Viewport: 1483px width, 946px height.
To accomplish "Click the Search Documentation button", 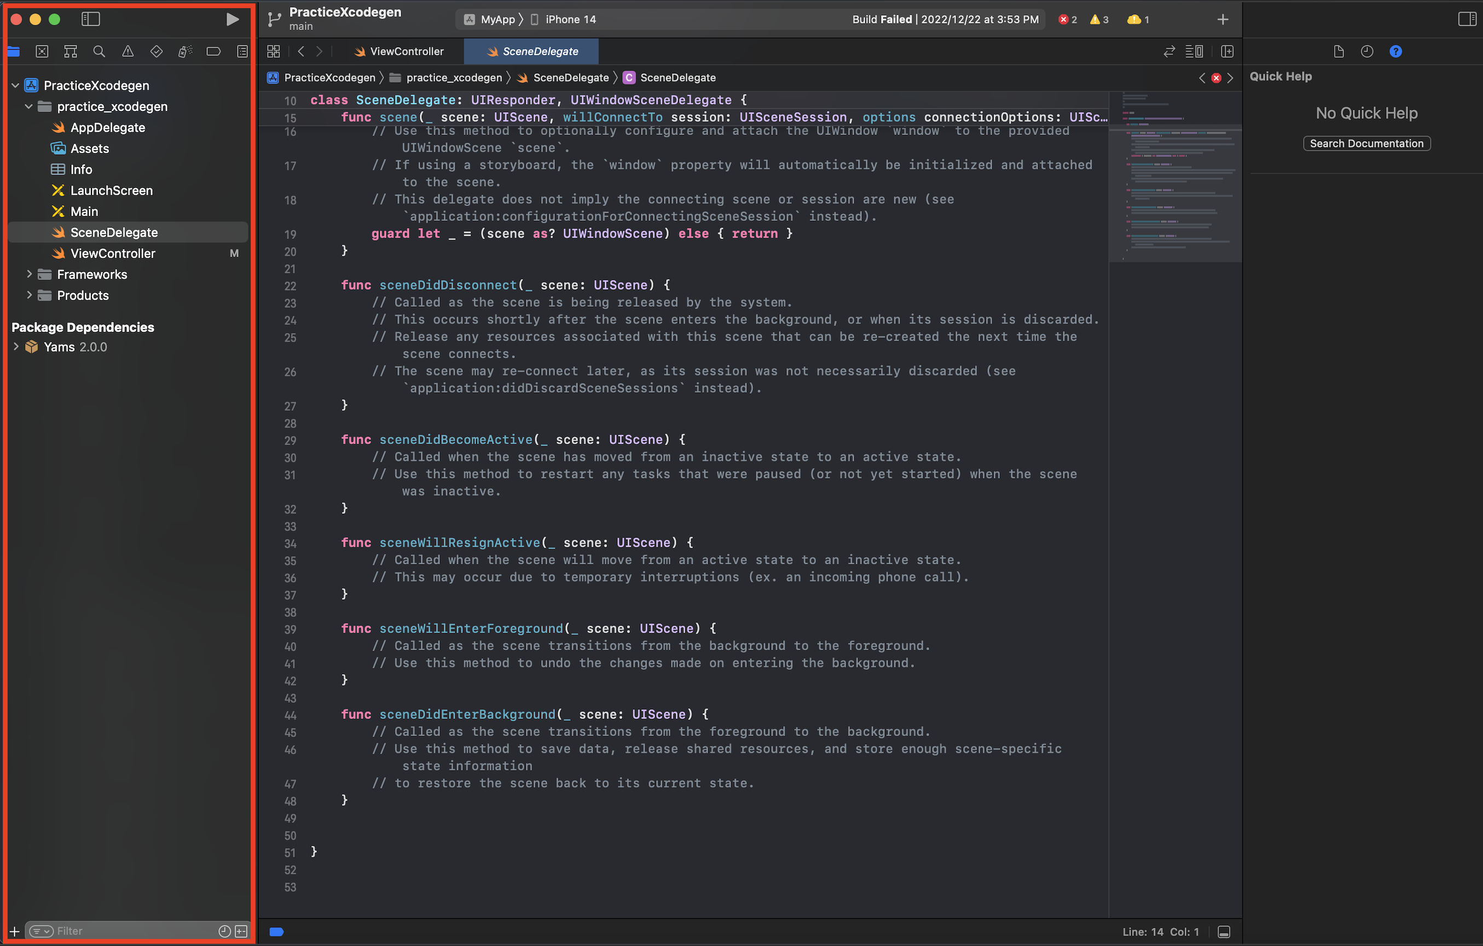I will pos(1366,143).
